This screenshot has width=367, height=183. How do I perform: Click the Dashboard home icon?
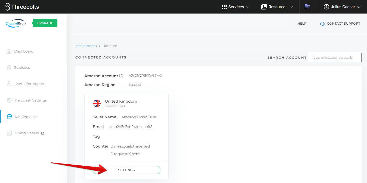(9, 51)
